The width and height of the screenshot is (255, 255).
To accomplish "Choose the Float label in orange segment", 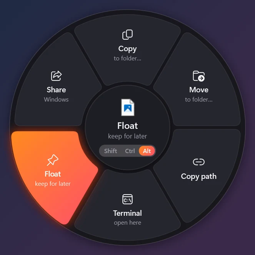I will [53, 174].
